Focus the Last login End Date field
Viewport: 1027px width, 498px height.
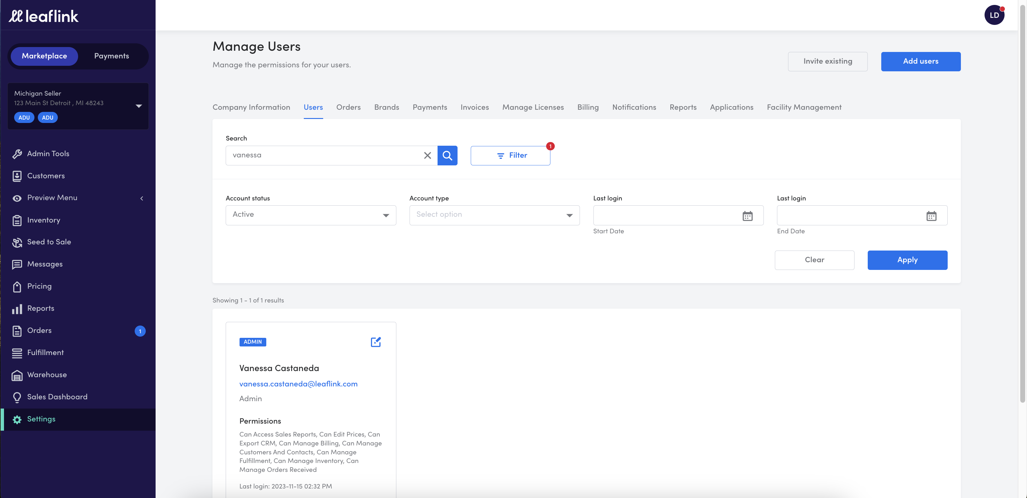coord(862,215)
